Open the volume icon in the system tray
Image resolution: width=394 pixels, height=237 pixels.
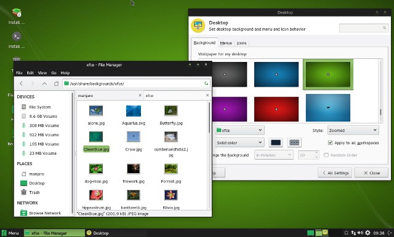tap(360, 233)
